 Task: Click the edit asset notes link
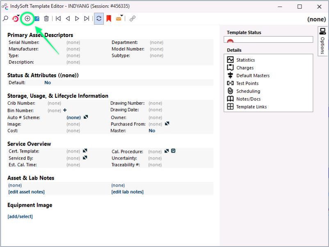click(26, 192)
